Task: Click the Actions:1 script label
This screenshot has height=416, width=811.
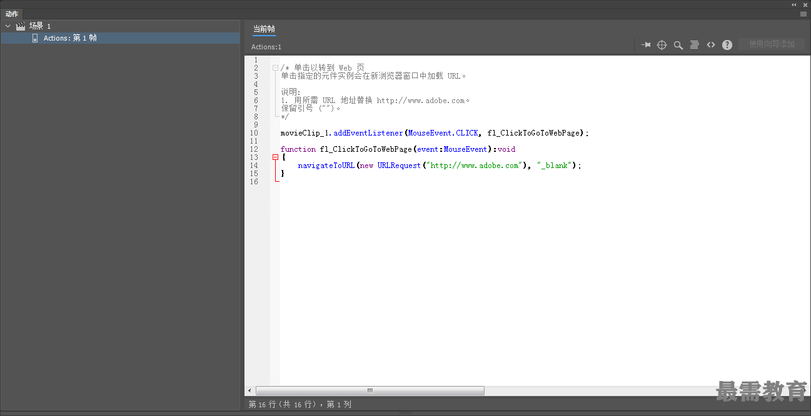Action: point(266,47)
